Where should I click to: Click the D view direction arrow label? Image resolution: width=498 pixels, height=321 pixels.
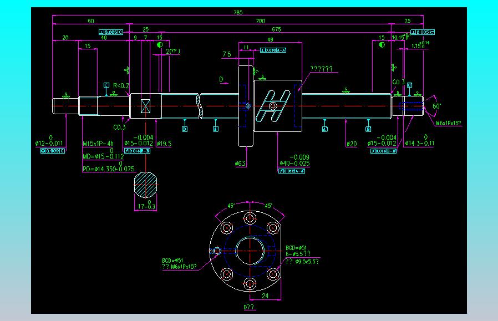click(221, 79)
